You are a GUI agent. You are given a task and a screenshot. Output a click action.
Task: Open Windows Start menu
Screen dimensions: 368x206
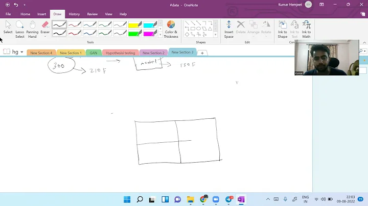(x=127, y=199)
